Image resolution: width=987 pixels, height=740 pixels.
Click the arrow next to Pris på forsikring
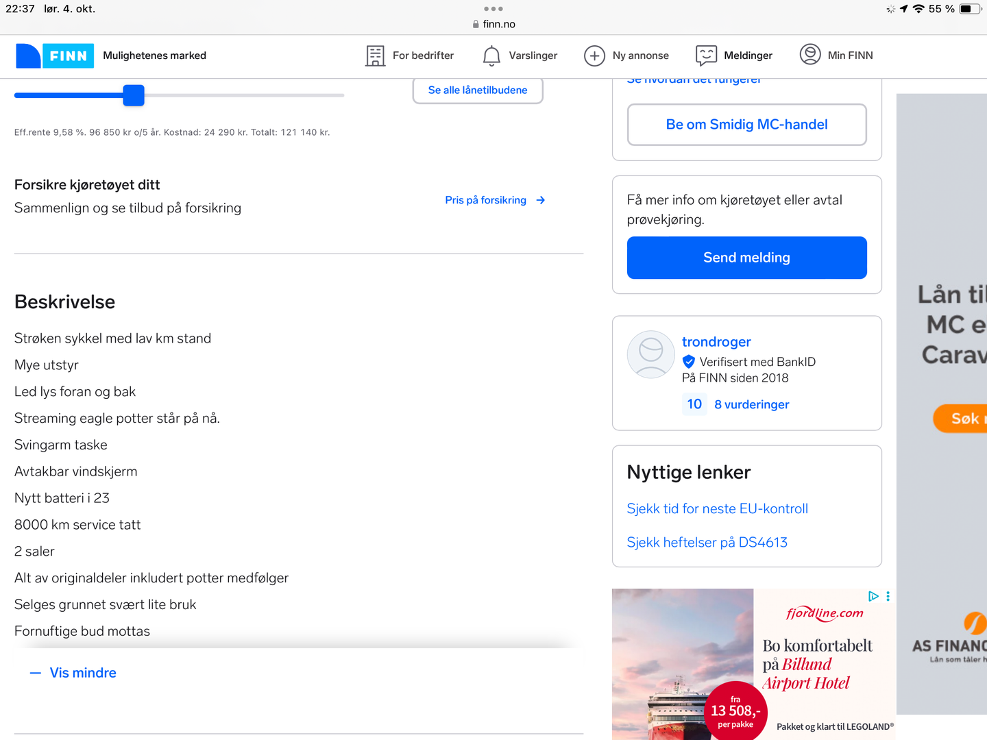(x=541, y=200)
